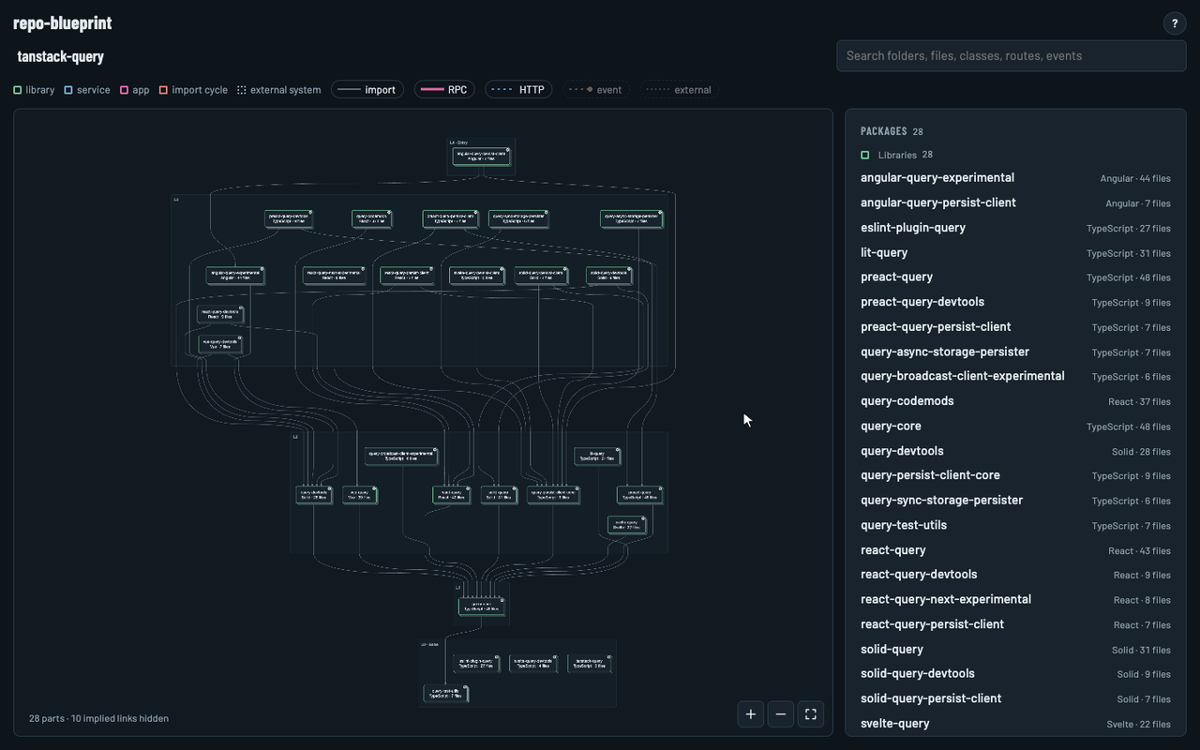Viewport: 1200px width, 750px height.
Task: Click the vue-query-devtools node in the graph
Action: pyautogui.click(x=220, y=344)
